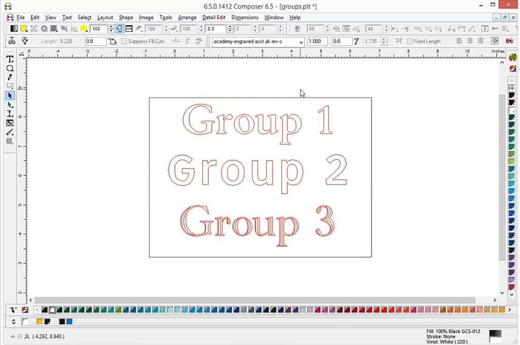Open the font name dropdown
Screen dimensions: 520x345
pyautogui.click(x=301, y=42)
